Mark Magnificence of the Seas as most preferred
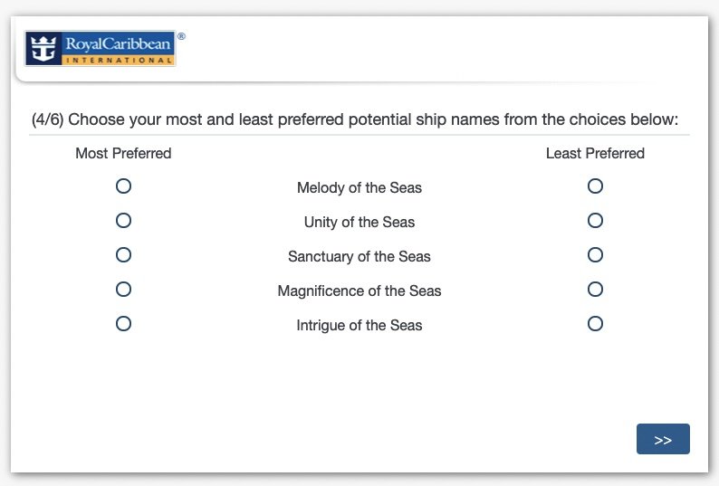The width and height of the screenshot is (719, 486). (x=123, y=290)
